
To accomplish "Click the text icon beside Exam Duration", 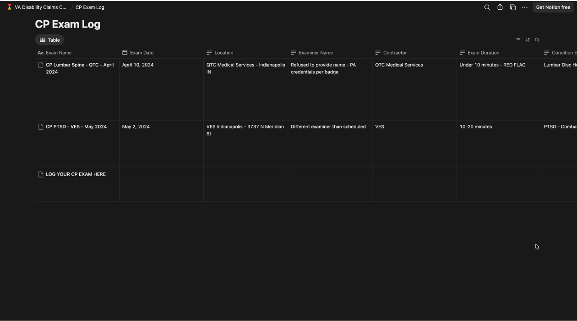I will coord(462,53).
